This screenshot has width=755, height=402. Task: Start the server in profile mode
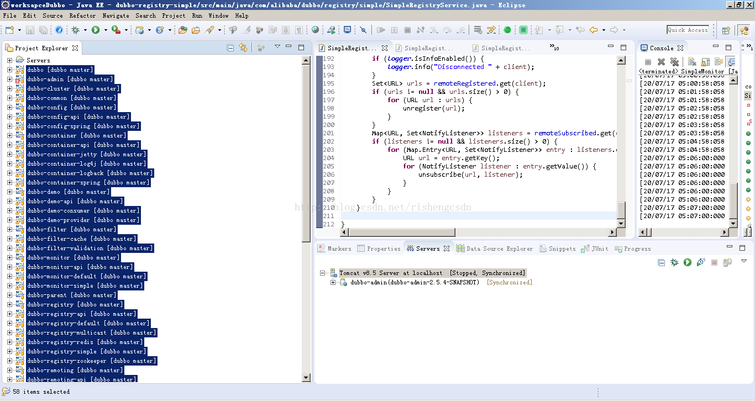(701, 262)
